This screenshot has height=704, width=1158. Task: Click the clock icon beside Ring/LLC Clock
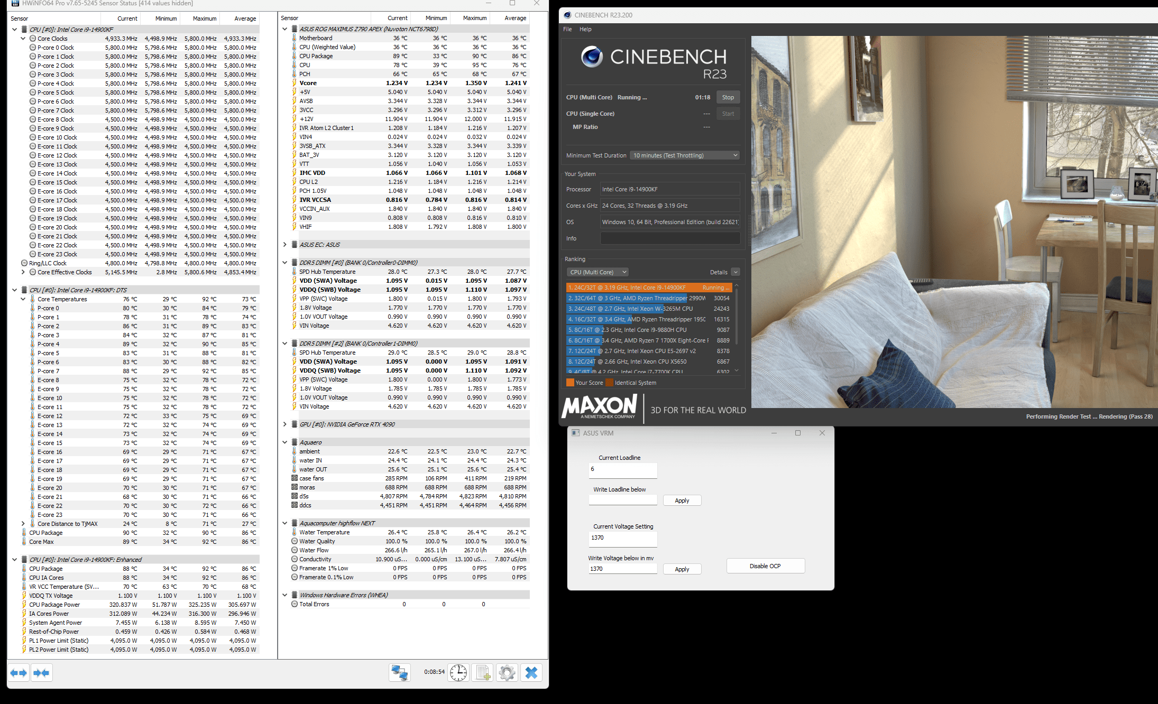click(x=24, y=263)
